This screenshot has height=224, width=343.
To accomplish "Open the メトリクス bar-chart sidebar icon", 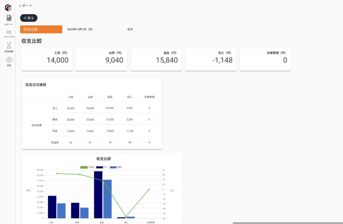I will tap(9, 31).
